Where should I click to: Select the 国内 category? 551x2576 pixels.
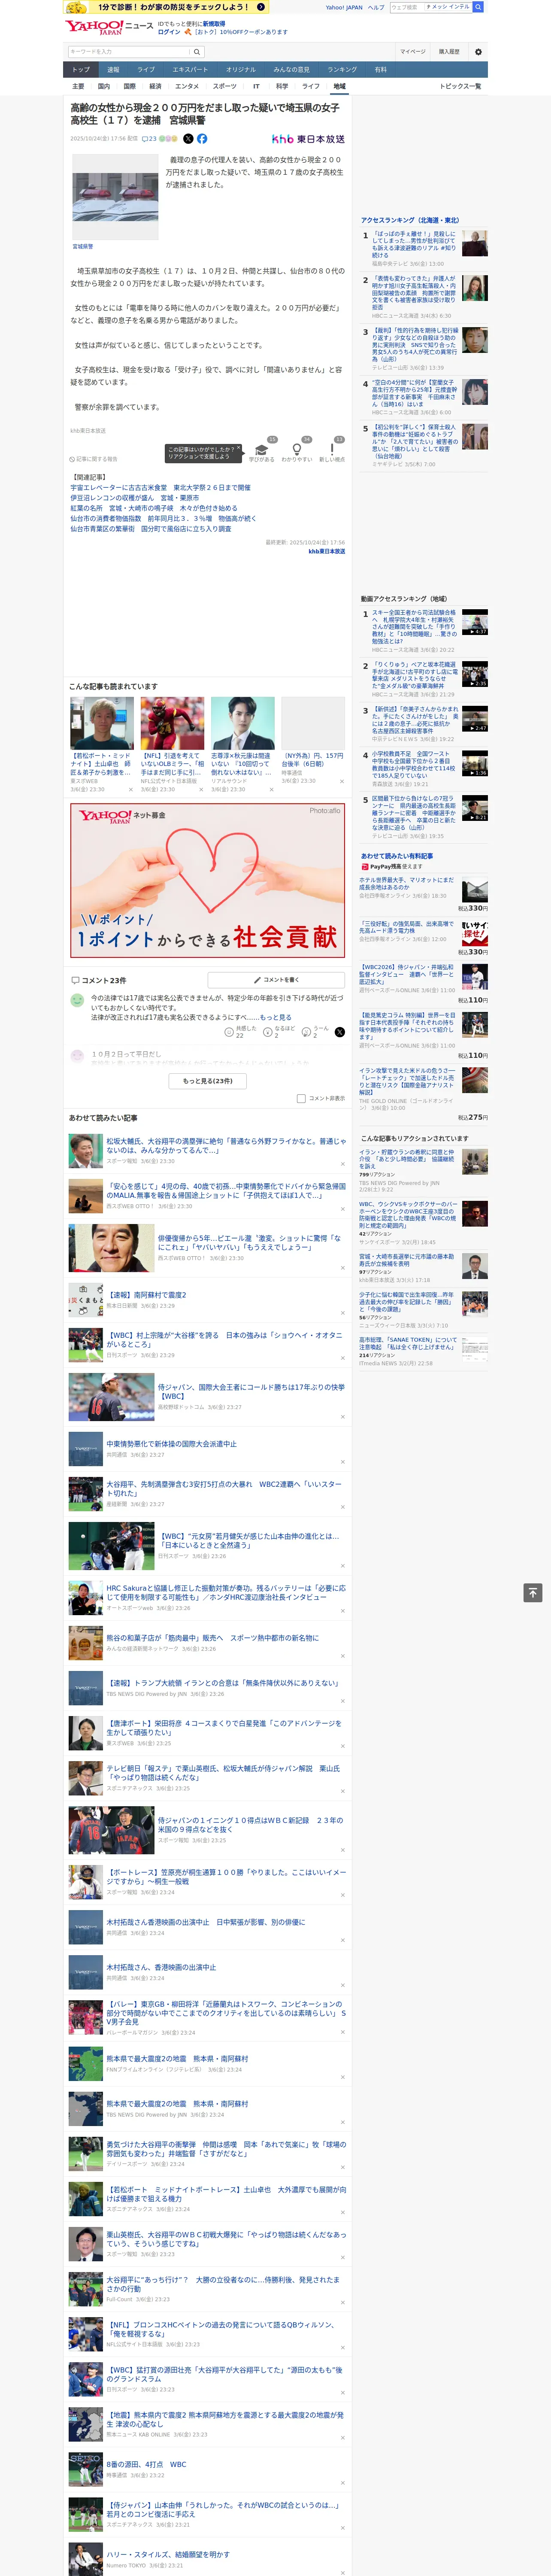[104, 86]
